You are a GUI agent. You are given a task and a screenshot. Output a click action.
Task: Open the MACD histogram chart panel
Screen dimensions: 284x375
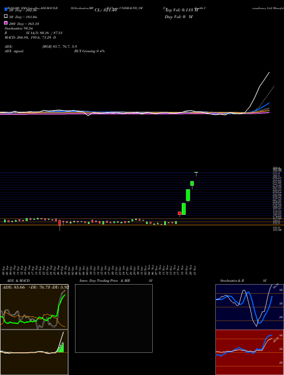34,352
